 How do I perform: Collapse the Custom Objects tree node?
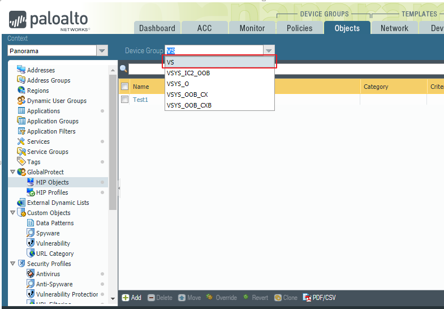point(12,212)
